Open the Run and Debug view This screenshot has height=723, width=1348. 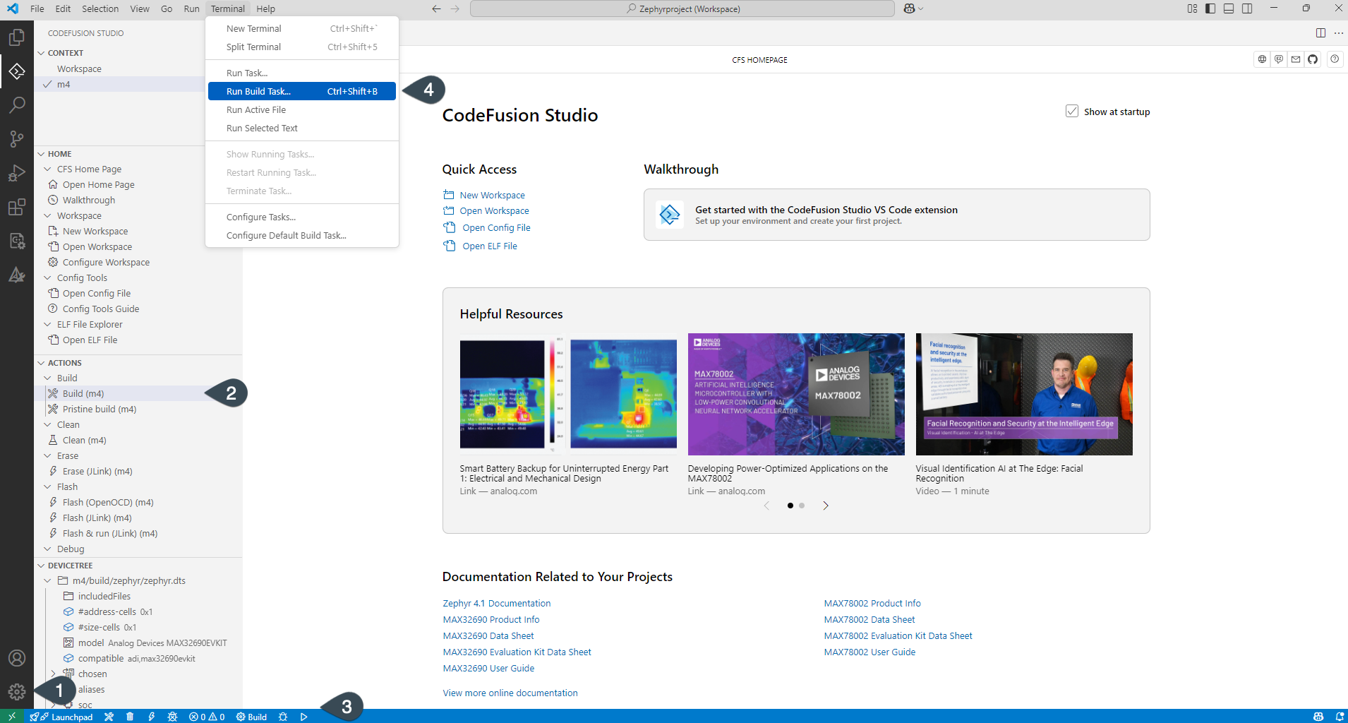tap(17, 173)
